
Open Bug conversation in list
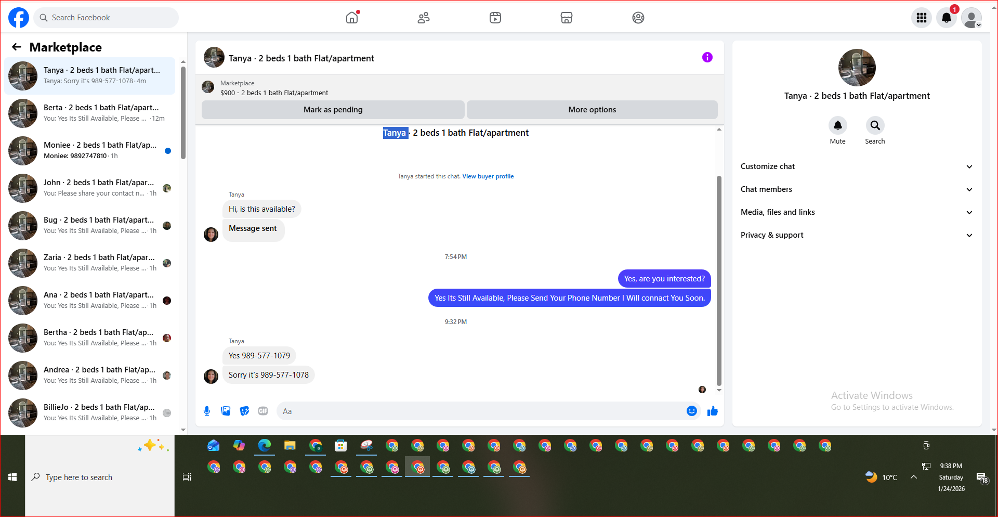point(90,225)
